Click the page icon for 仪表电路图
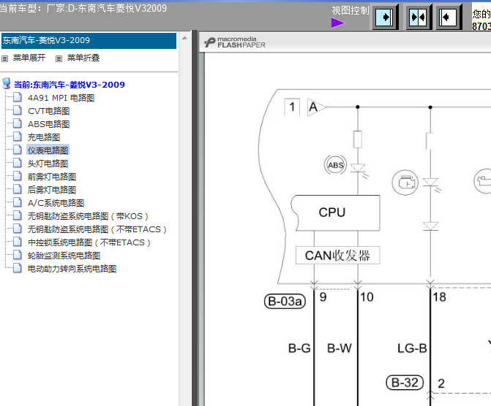Viewport: 491px width, 406px height. click(x=18, y=150)
